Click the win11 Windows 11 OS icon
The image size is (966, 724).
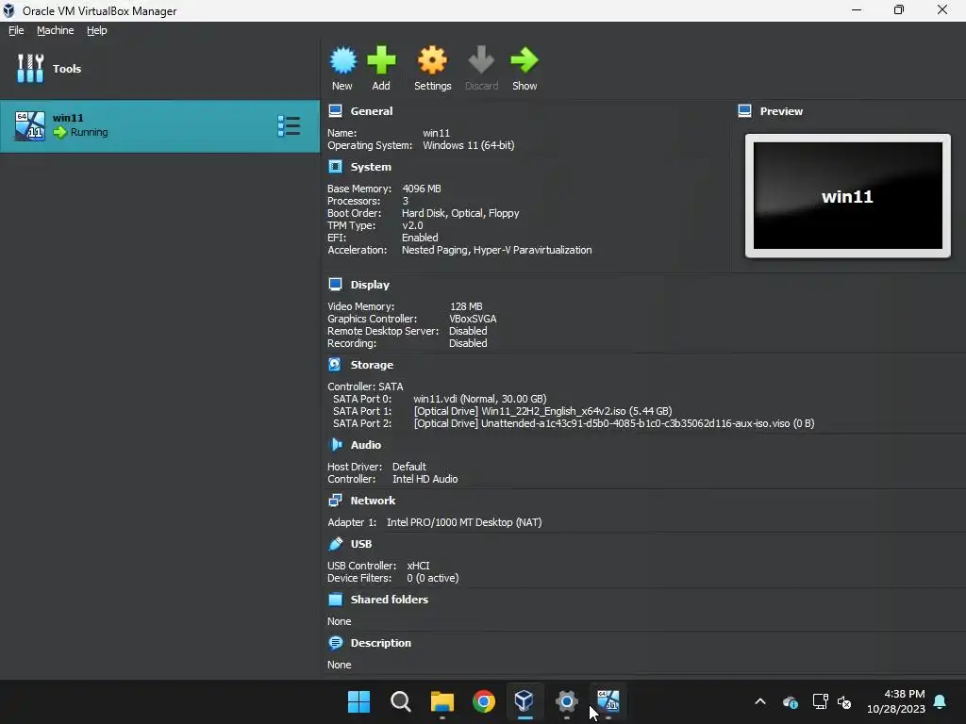30,126
